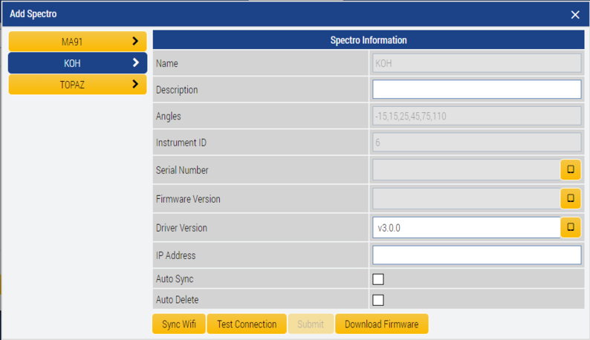Screen dimensions: 590x340
Task: Focus the Description text field
Action: (x=476, y=90)
